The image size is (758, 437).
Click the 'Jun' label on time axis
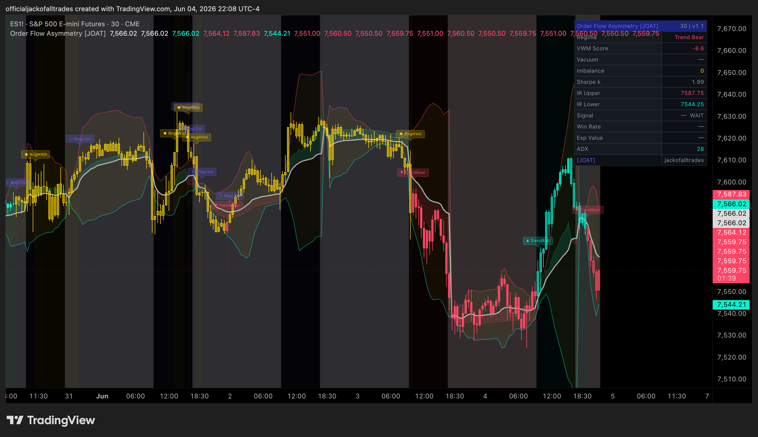[x=102, y=396]
